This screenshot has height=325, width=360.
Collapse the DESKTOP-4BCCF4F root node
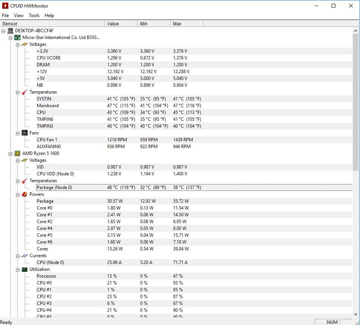tap(3, 31)
